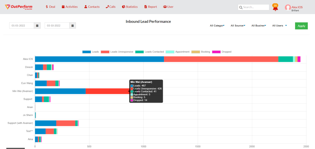Open the Contacts section
The width and height of the screenshot is (315, 149).
click(x=92, y=7)
